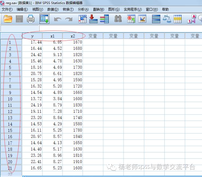Print using the printer icon

31,19
